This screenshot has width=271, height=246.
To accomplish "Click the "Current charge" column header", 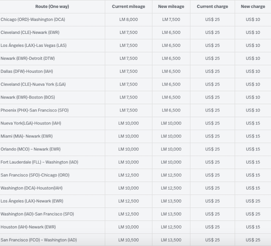I will [212, 7].
